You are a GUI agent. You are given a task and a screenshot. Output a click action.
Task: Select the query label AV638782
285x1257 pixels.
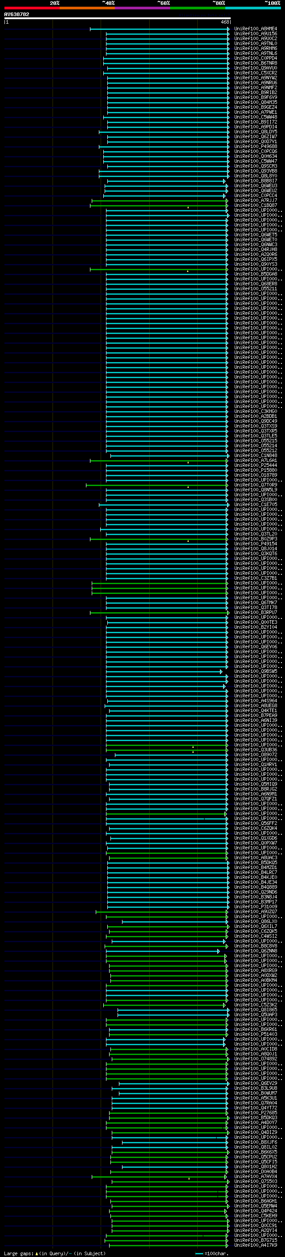[x=16, y=15]
